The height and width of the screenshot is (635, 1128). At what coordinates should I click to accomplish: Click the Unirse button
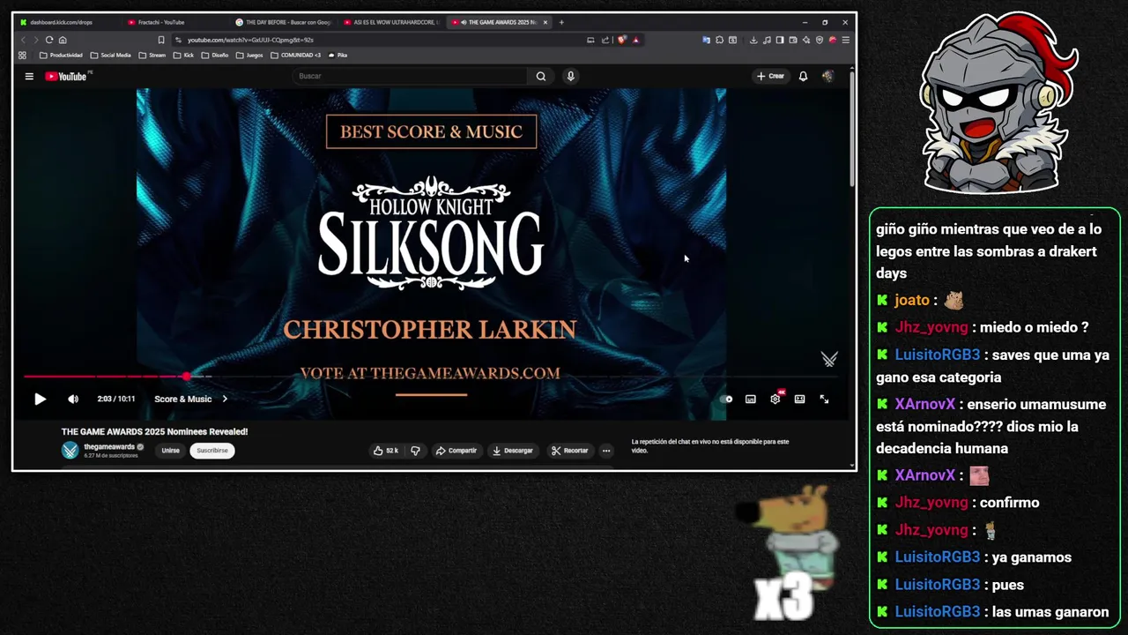pos(171,451)
